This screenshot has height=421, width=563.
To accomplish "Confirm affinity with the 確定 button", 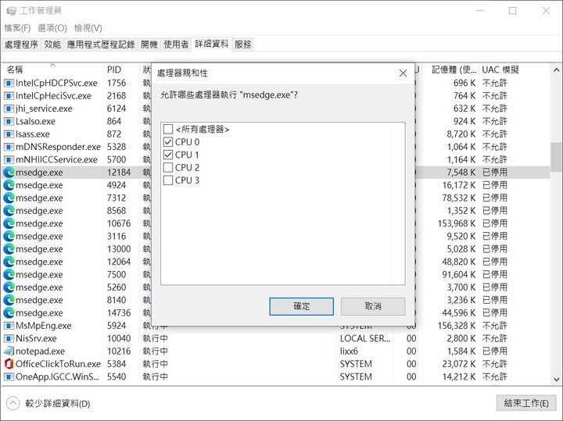I will (x=302, y=306).
